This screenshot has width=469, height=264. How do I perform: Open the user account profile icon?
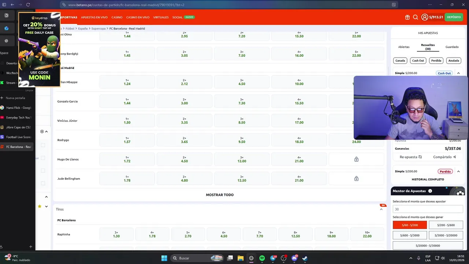[x=425, y=17]
